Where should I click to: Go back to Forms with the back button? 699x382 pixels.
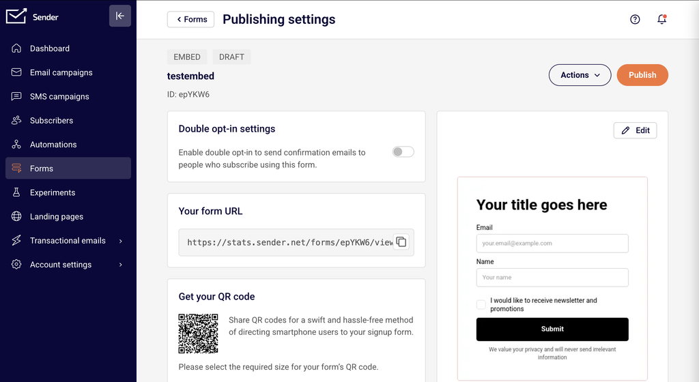[x=191, y=19]
